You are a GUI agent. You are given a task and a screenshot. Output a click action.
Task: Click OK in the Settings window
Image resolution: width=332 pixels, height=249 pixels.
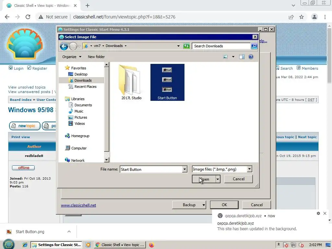(x=224, y=205)
